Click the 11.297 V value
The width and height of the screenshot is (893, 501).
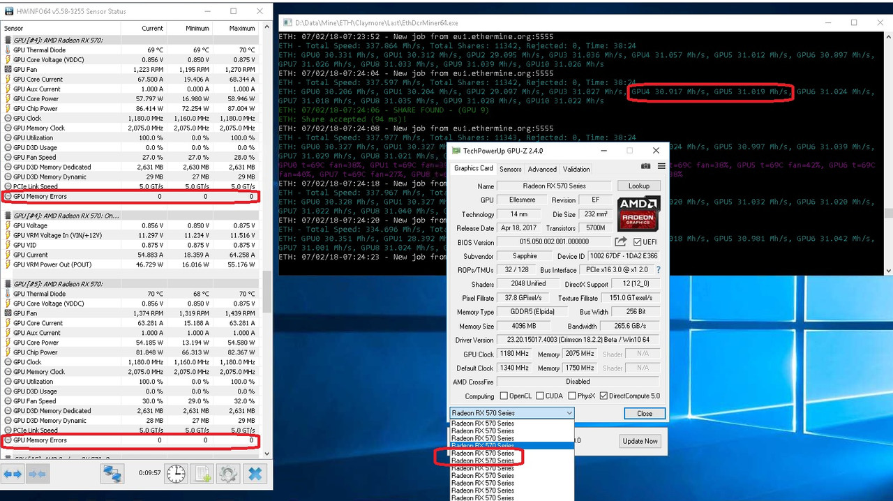(149, 235)
